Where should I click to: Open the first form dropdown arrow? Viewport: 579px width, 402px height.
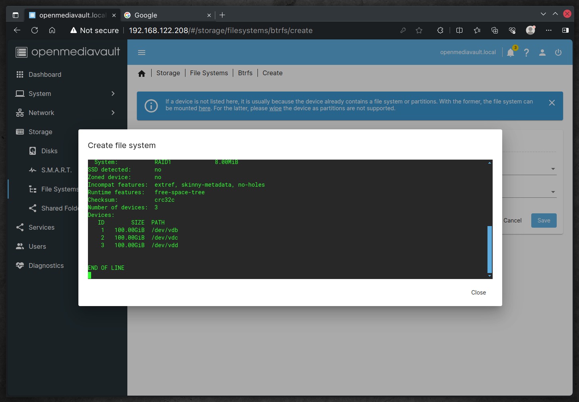(553, 169)
